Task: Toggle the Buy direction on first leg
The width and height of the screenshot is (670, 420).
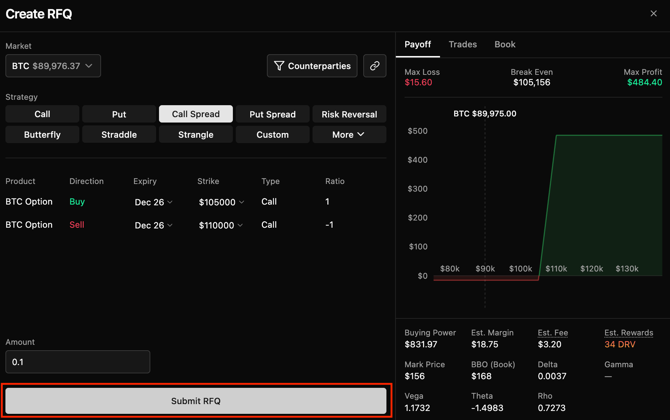Action: click(x=77, y=202)
